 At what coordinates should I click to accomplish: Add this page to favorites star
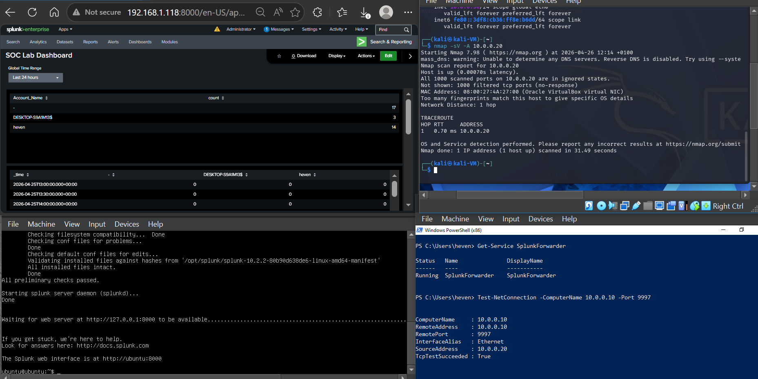(x=295, y=12)
